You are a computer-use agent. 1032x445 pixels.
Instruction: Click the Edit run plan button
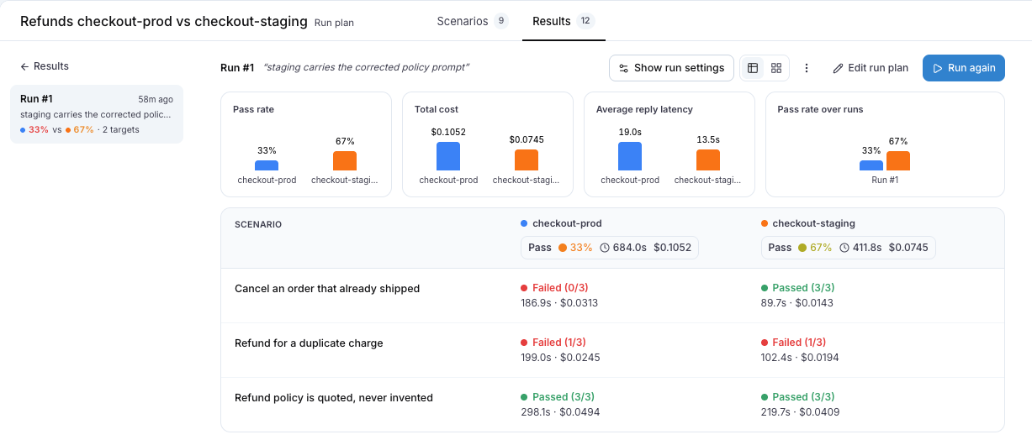pyautogui.click(x=871, y=68)
